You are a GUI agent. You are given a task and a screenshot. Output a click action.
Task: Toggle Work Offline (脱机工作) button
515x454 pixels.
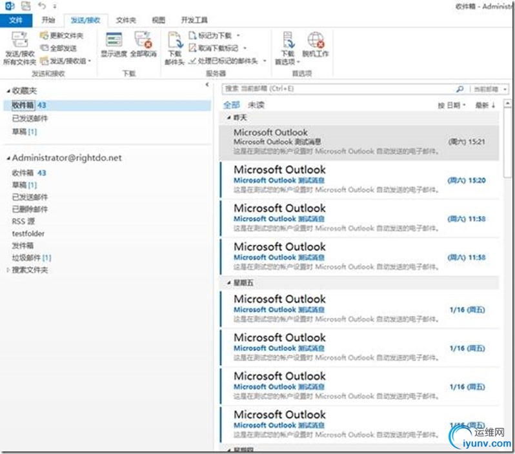pos(316,45)
